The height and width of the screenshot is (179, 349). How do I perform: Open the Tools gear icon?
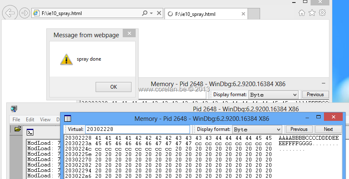coord(322,13)
